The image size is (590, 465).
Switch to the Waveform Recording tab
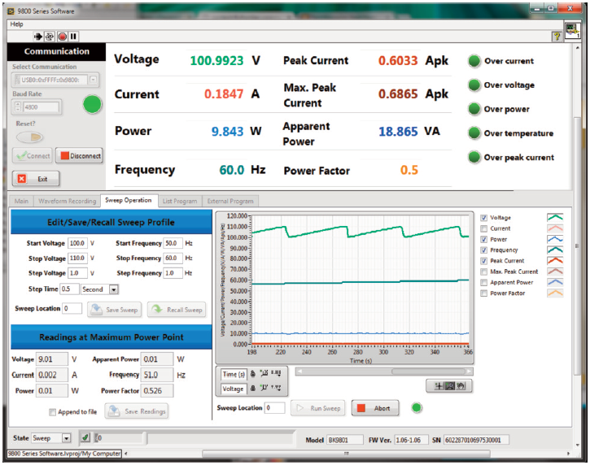pos(66,201)
